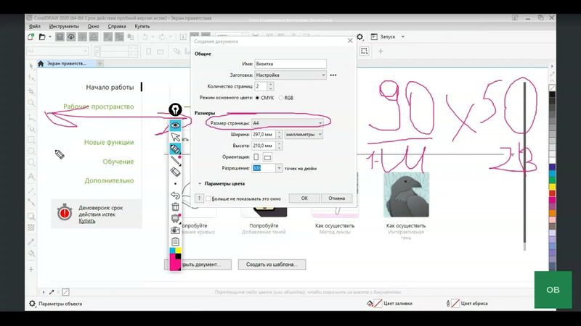Open the 'Размер страницы' A4 dropdown
581x326 pixels.
[287, 123]
